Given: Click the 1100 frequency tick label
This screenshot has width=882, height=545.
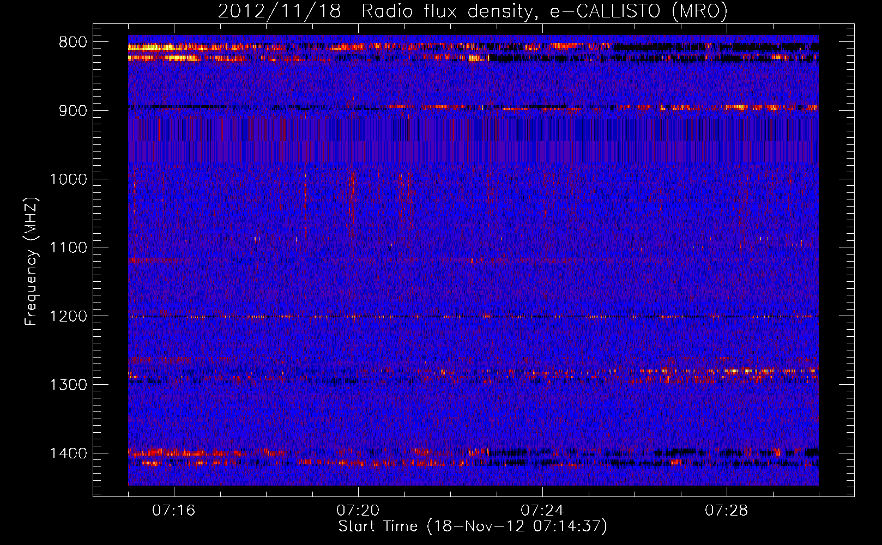Looking at the screenshot, I should point(69,248).
